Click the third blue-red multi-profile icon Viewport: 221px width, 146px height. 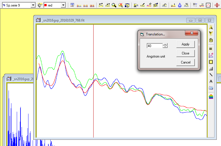[92, 5]
